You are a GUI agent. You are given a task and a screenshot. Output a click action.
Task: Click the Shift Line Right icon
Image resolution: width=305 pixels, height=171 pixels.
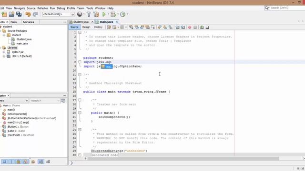click(x=183, y=28)
